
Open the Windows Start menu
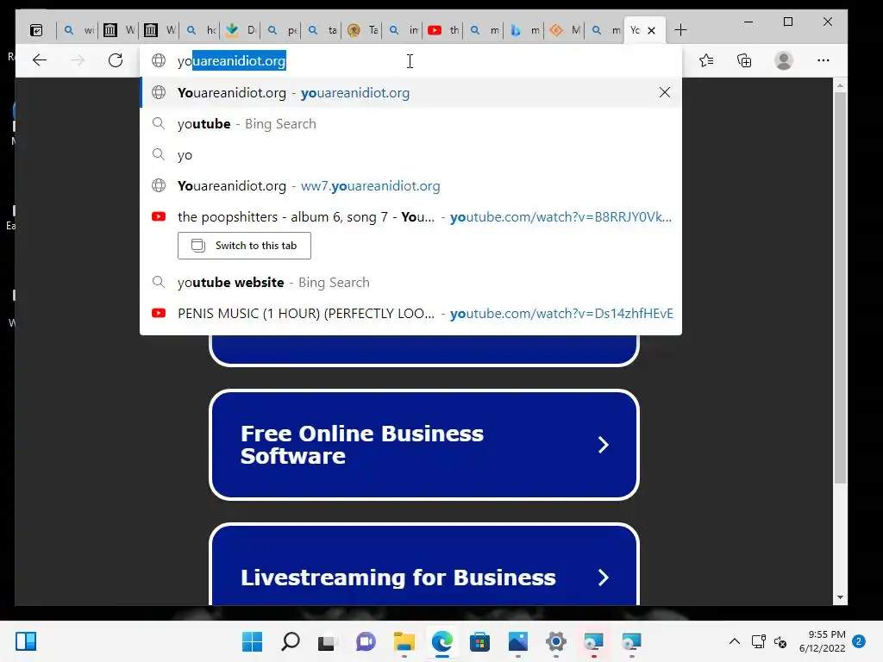point(253,641)
